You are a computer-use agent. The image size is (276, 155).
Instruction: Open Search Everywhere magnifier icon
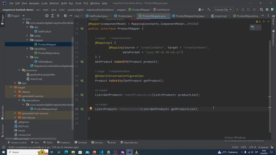point(261,9)
